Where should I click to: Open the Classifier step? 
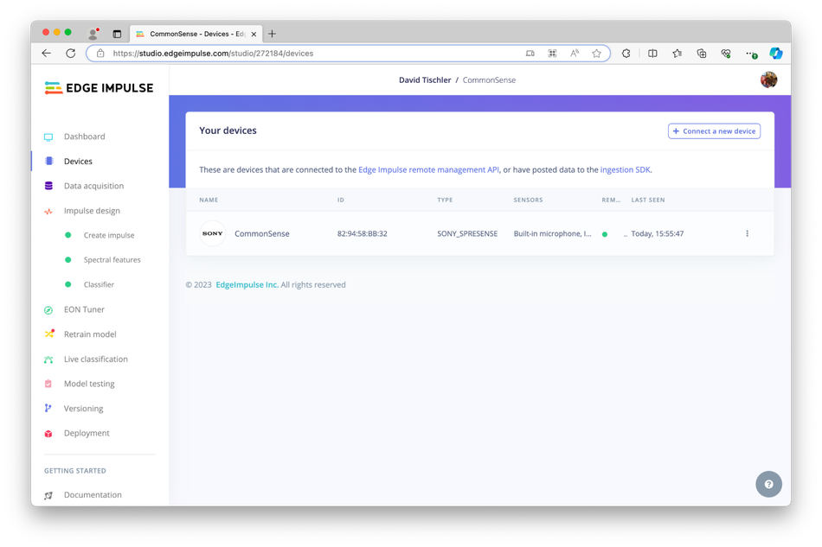coord(100,285)
